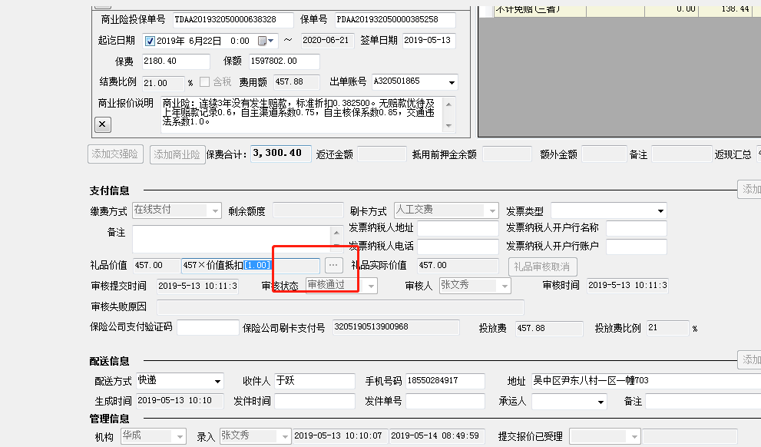Open the 录入 张文秀 dropdown

(285, 437)
